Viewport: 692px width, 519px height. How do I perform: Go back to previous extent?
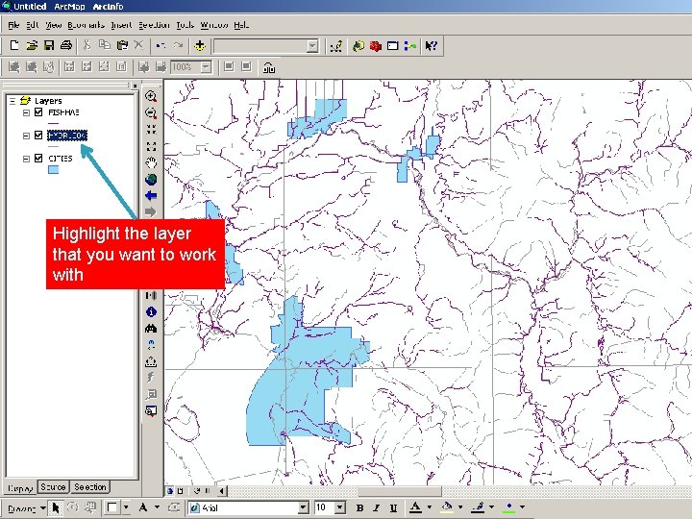click(151, 195)
